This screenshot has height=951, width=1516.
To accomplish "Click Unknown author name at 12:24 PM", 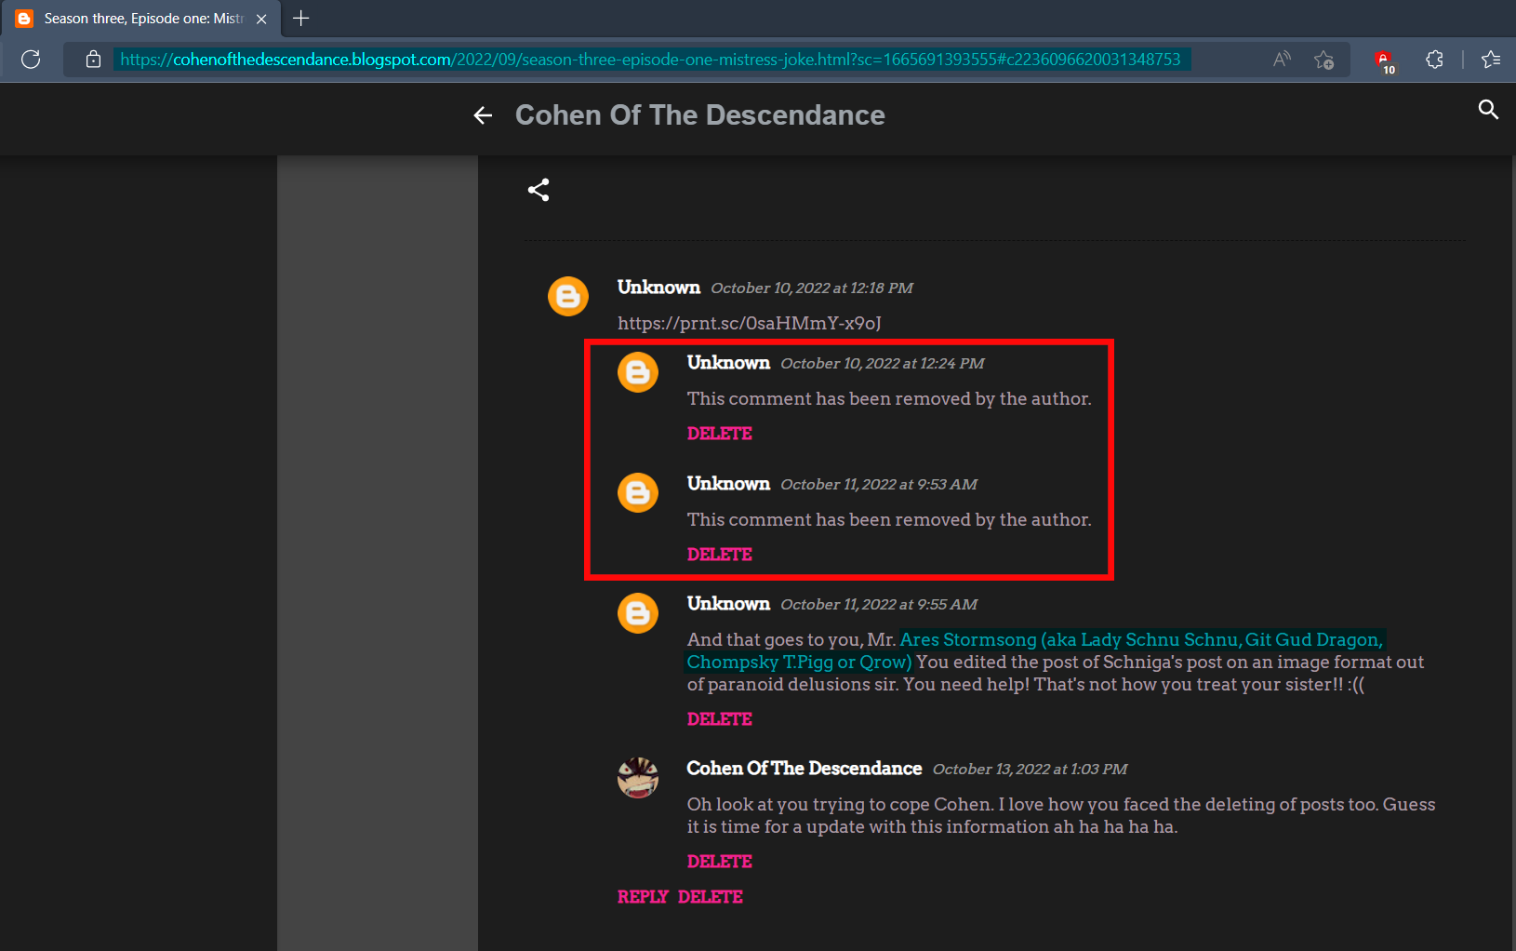I will tap(728, 363).
